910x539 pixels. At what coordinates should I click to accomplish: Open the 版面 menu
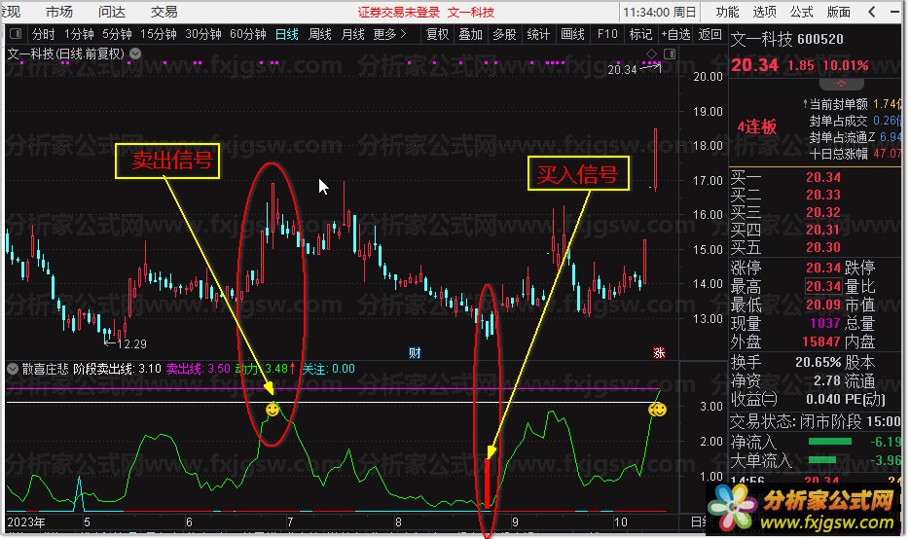point(839,12)
